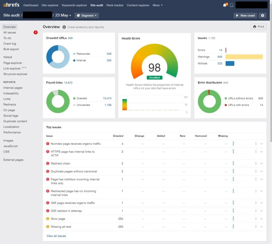Click the play icon beside Crawl anatomy
The image size is (272, 244).
coord(64,27)
